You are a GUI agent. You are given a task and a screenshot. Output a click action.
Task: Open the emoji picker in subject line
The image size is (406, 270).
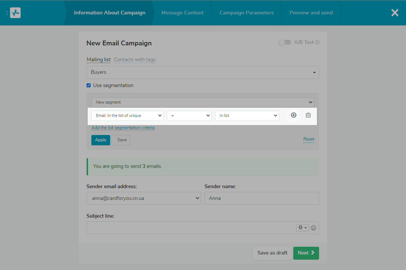pyautogui.click(x=314, y=228)
